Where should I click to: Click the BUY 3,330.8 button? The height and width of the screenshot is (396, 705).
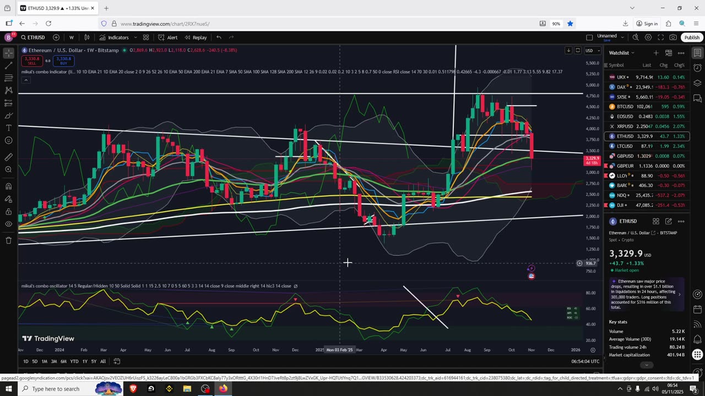pyautogui.click(x=63, y=61)
